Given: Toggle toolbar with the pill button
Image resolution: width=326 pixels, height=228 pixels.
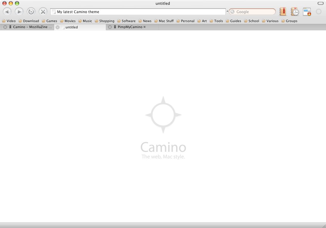Looking at the screenshot, I should tap(320, 3).
